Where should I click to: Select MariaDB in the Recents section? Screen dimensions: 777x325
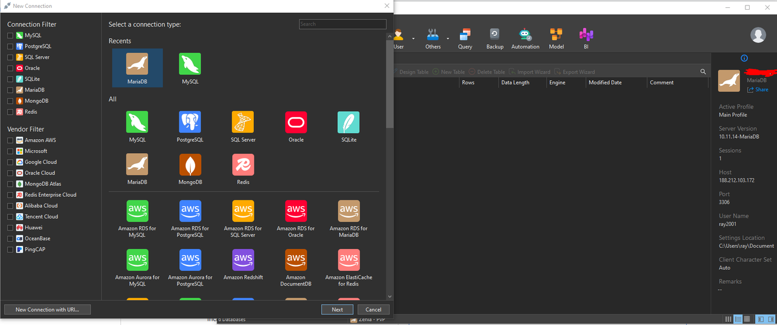point(137,68)
